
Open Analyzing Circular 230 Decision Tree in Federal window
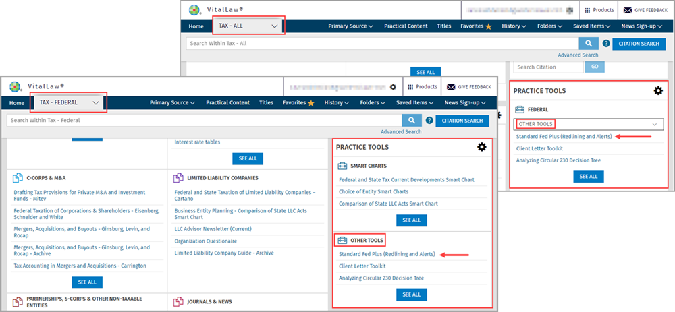click(381, 278)
